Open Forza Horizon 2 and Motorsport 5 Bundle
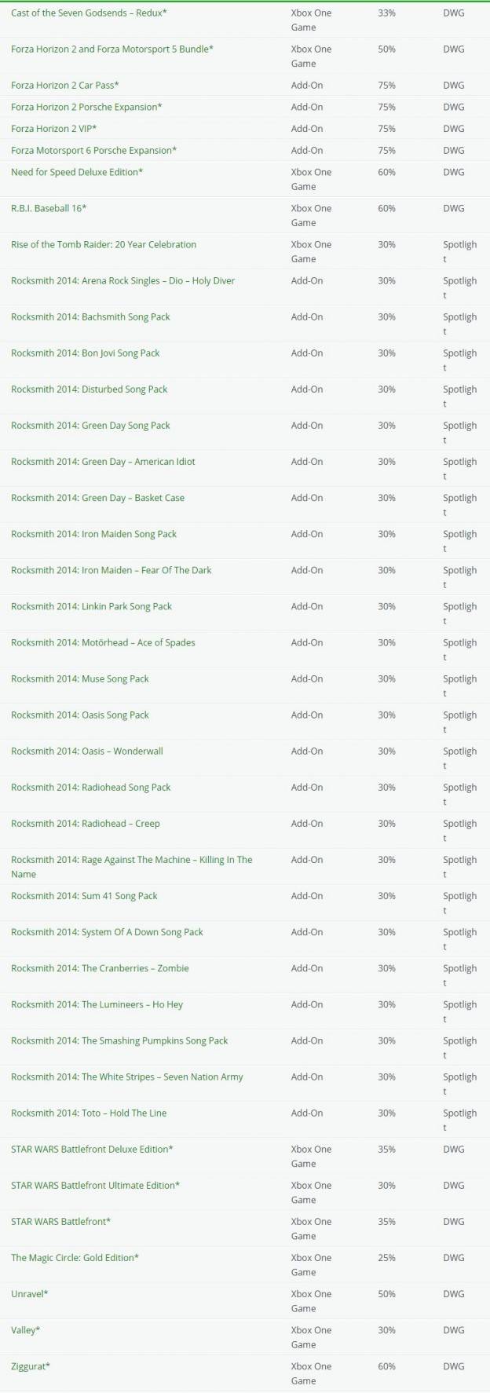The image size is (490, 1393). tap(112, 49)
